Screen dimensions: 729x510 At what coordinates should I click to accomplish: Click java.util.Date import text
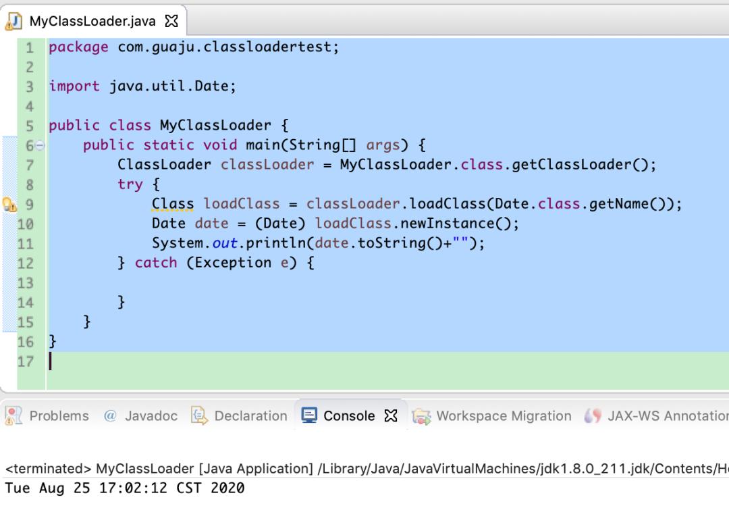coord(169,86)
